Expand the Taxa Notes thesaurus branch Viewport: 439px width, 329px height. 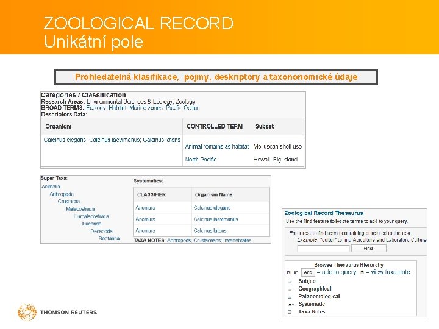[290, 312]
